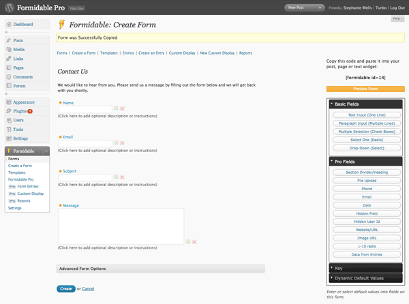Viewport: 409px width, 304px height.
Task: Click the Appearance sidebar icon
Action: coord(9,102)
